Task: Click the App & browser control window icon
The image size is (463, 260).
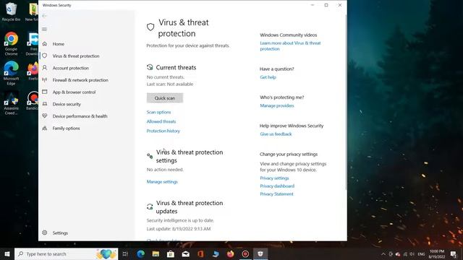Action: click(45, 92)
